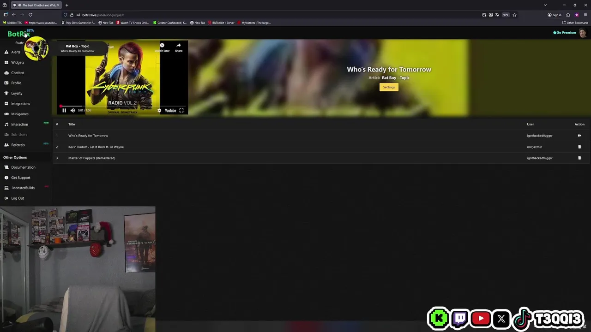Go to the Chatbot section

pyautogui.click(x=18, y=73)
